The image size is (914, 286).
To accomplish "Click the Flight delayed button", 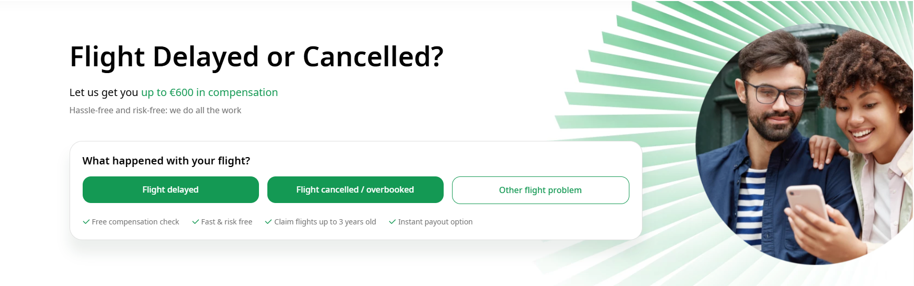I will pos(171,189).
